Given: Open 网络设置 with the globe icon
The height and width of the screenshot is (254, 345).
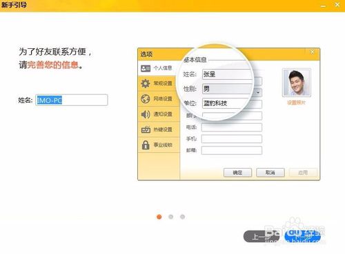Looking at the screenshot, I should (159, 99).
